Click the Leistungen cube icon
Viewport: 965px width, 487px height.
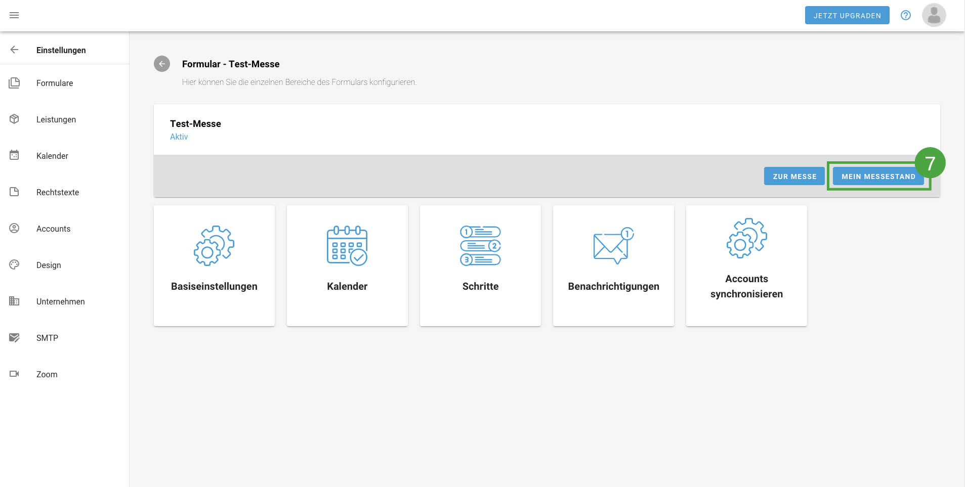click(x=14, y=119)
